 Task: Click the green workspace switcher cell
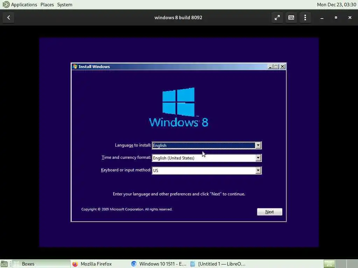point(329,264)
